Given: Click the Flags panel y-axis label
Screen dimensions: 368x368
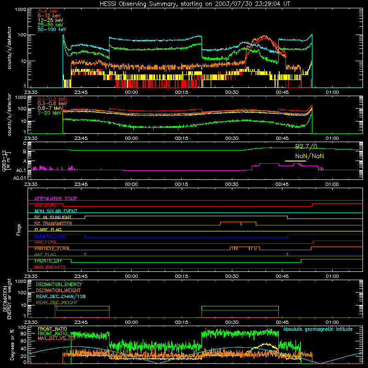Looking at the screenshot, I should point(19,230).
